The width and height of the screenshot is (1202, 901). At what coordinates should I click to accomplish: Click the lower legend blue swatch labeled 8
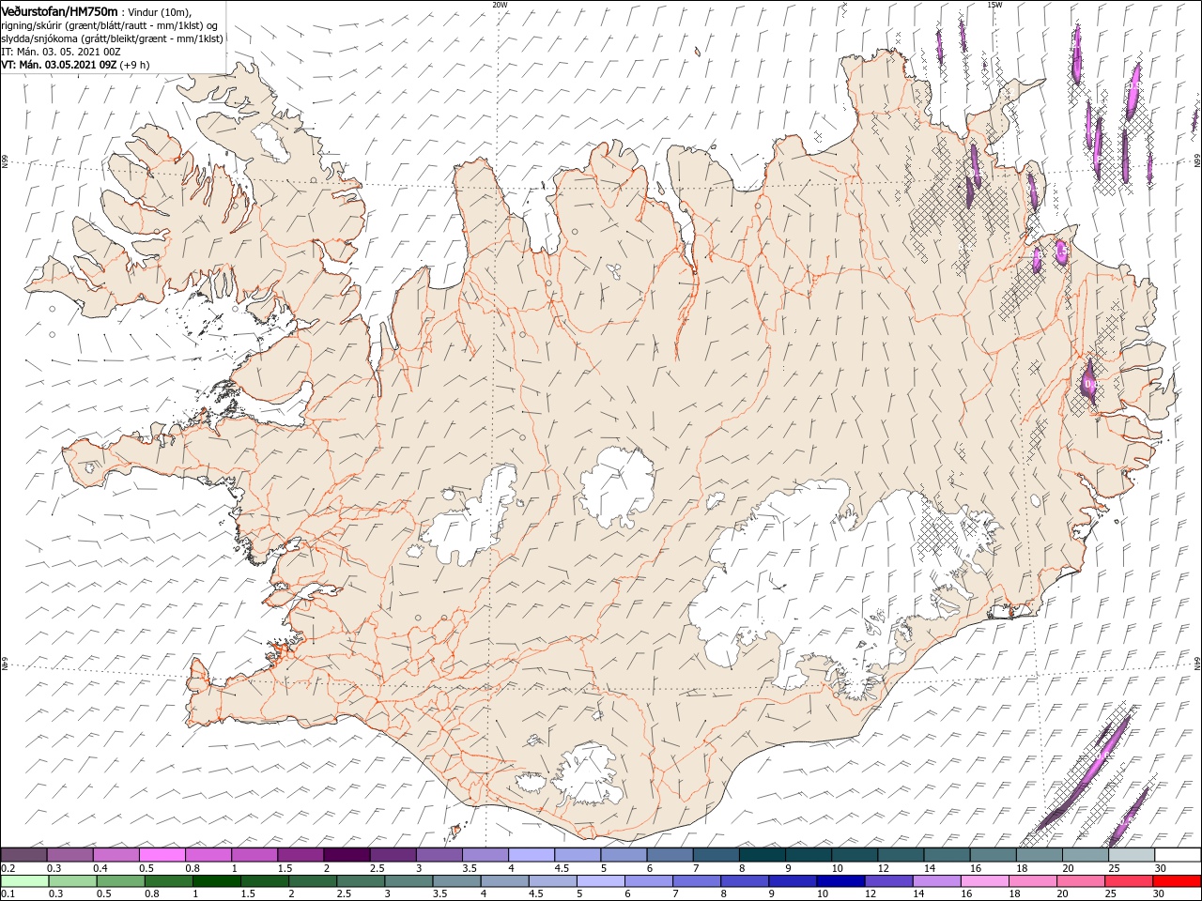(743, 880)
